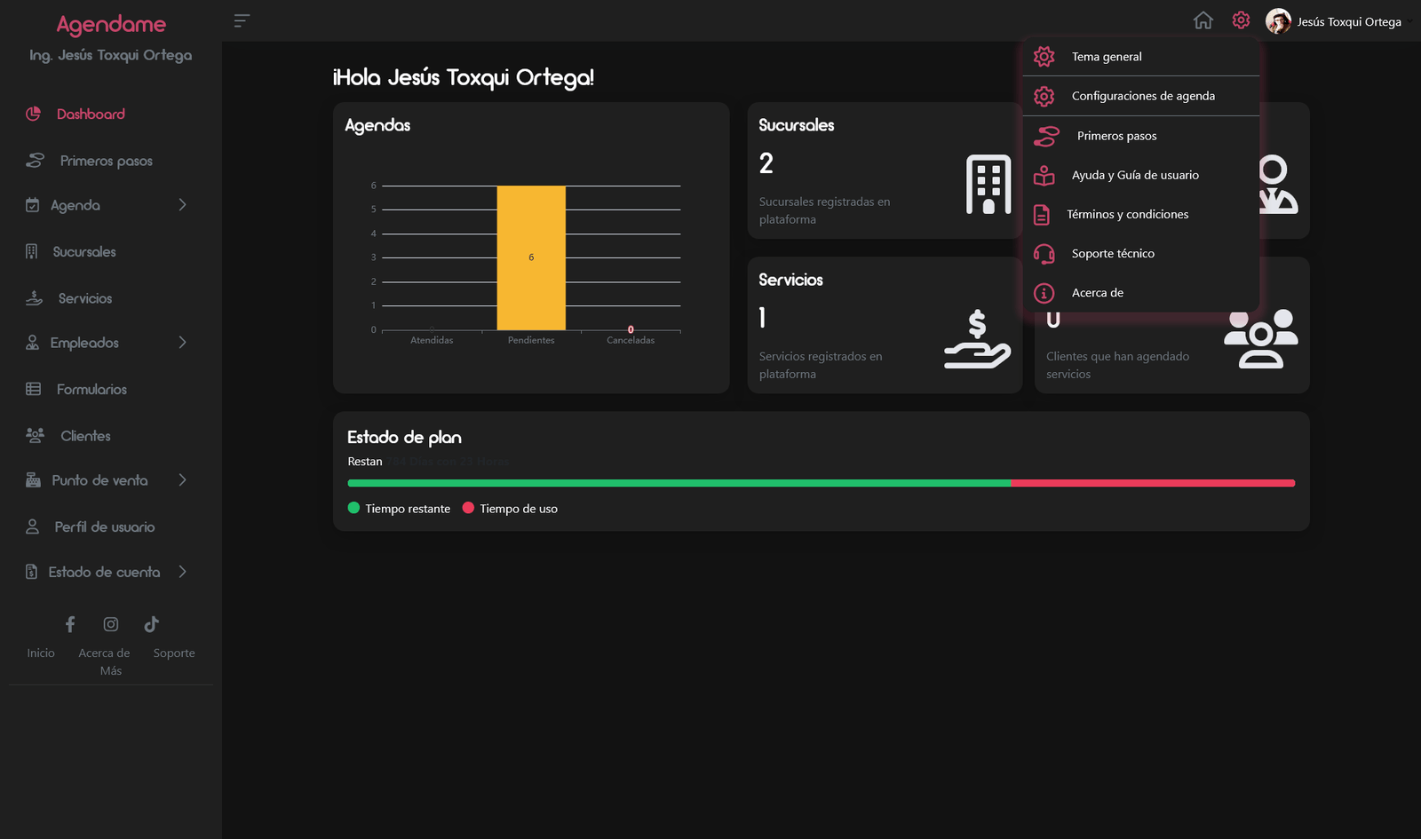The width and height of the screenshot is (1421, 839).
Task: Open the Facebook social icon
Action: coord(70,624)
